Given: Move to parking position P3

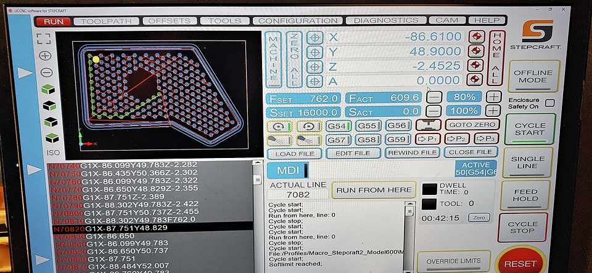Looking at the screenshot, I should [x=487, y=138].
